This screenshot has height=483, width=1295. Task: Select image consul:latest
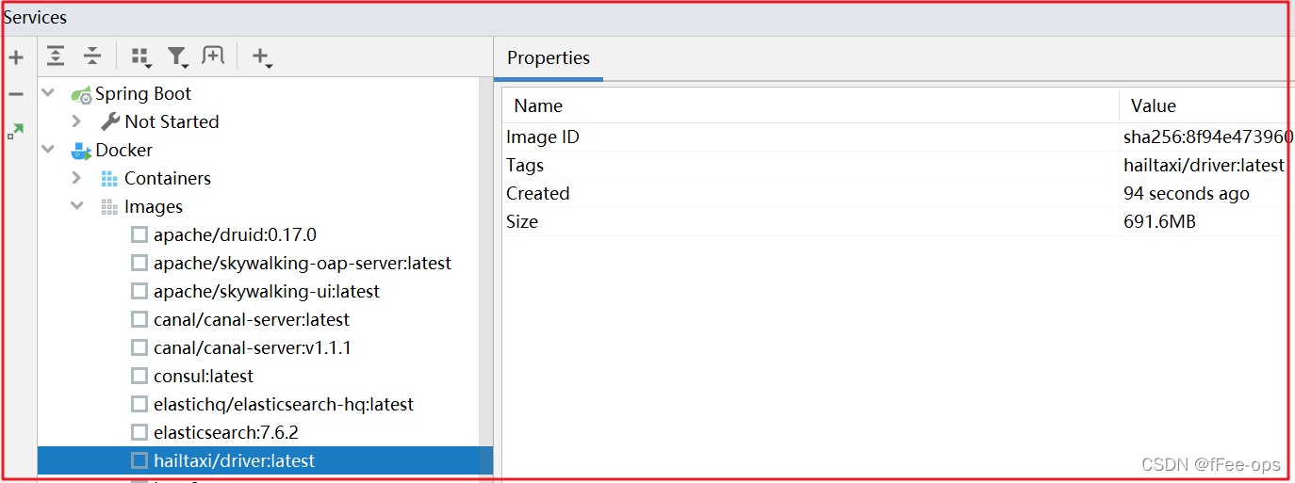pos(204,376)
